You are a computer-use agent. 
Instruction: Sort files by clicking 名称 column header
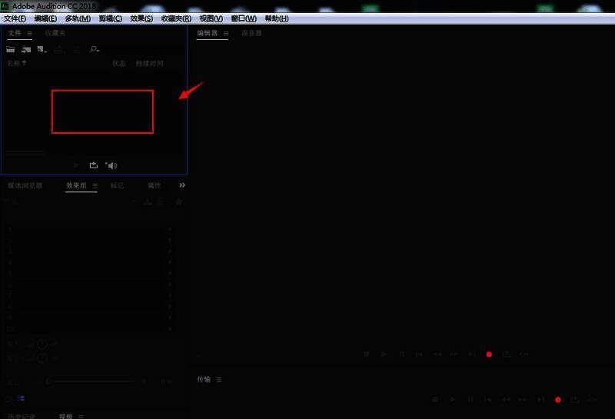coord(15,63)
